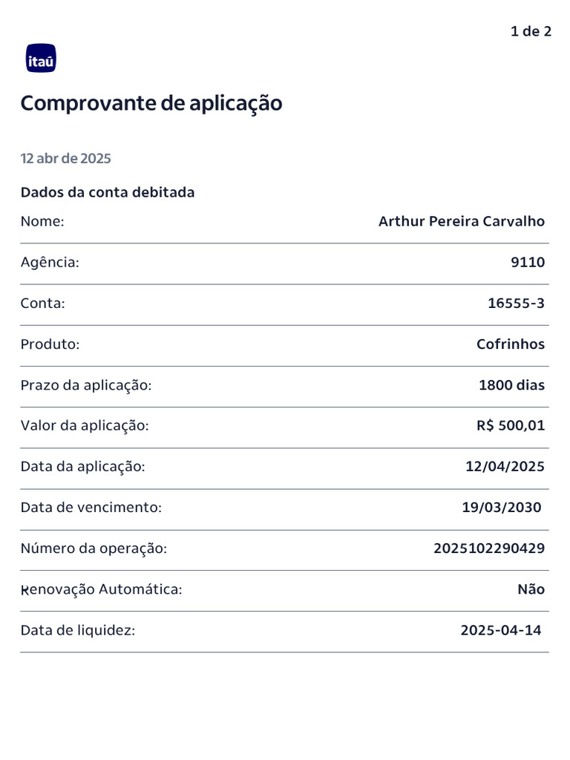The height and width of the screenshot is (760, 570).
Task: Select the "Comprovante de aplicação" heading
Action: [151, 103]
